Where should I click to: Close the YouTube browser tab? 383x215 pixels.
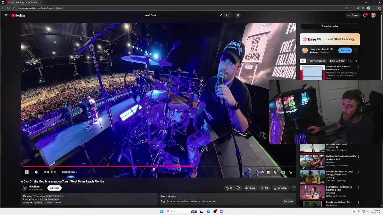point(40,2)
